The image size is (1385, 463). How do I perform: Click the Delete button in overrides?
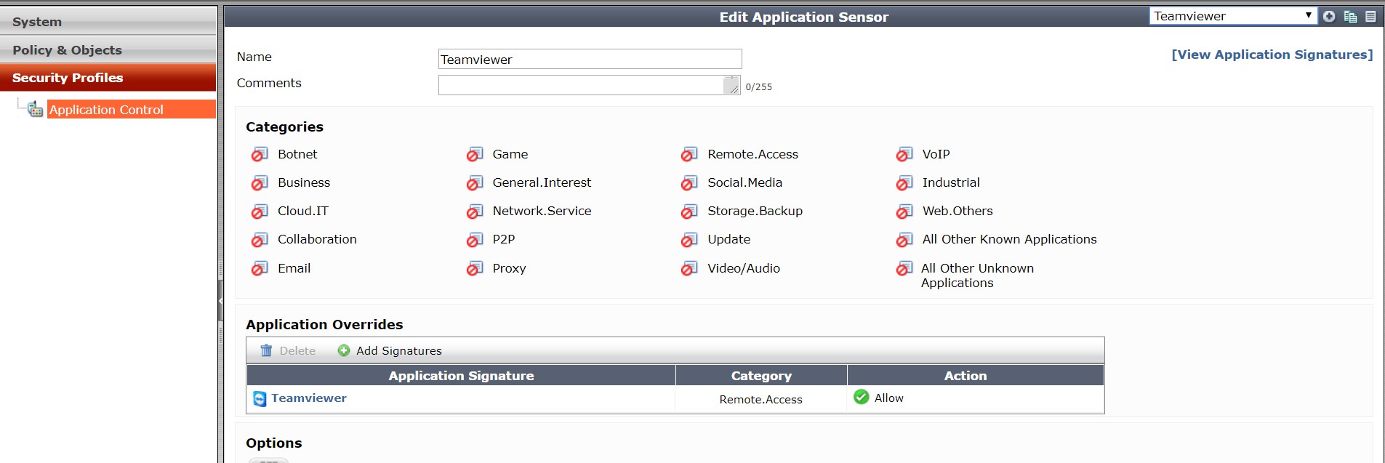[288, 350]
